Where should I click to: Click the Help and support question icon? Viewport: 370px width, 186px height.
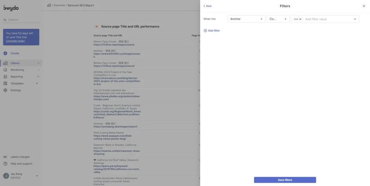(x=5, y=164)
